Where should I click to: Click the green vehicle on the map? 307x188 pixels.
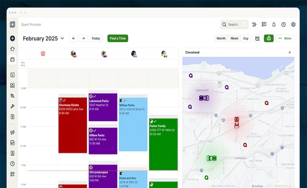point(211,158)
